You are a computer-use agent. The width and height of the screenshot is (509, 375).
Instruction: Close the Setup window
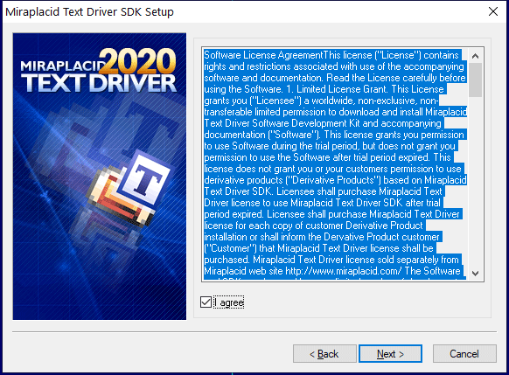coord(493,11)
